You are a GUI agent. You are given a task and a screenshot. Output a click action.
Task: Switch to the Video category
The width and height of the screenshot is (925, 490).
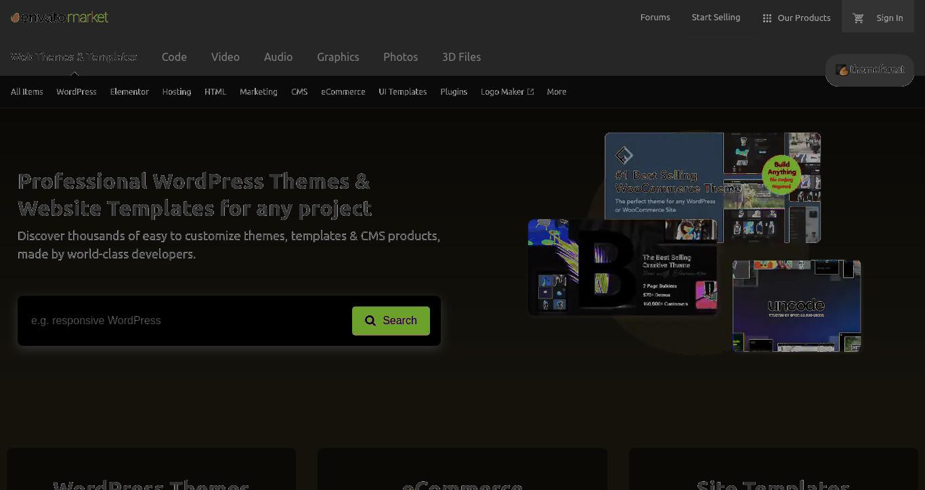click(x=225, y=57)
